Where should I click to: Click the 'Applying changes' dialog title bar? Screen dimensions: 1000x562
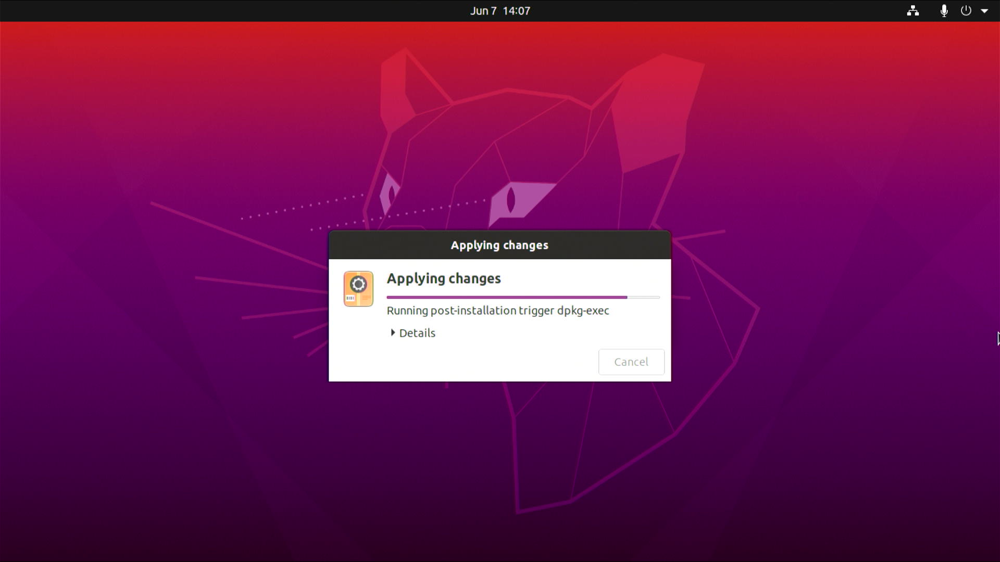point(499,245)
